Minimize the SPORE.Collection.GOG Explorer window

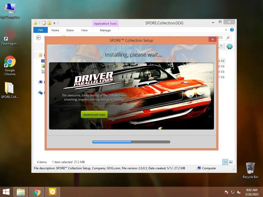pyautogui.click(x=213, y=22)
